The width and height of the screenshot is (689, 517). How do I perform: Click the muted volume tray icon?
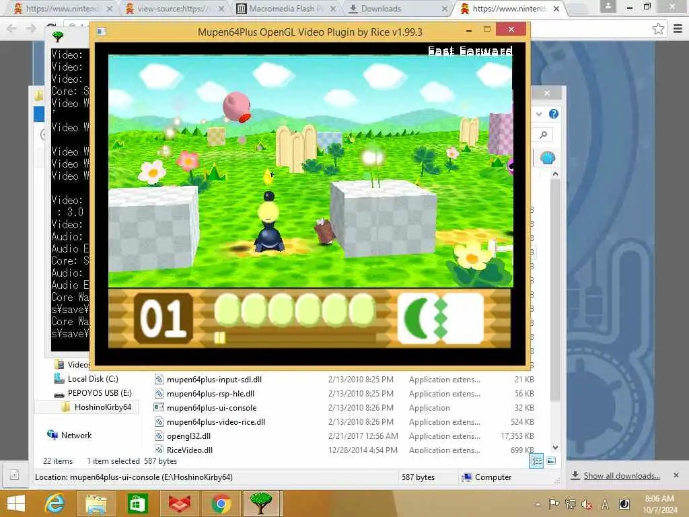pyautogui.click(x=587, y=504)
